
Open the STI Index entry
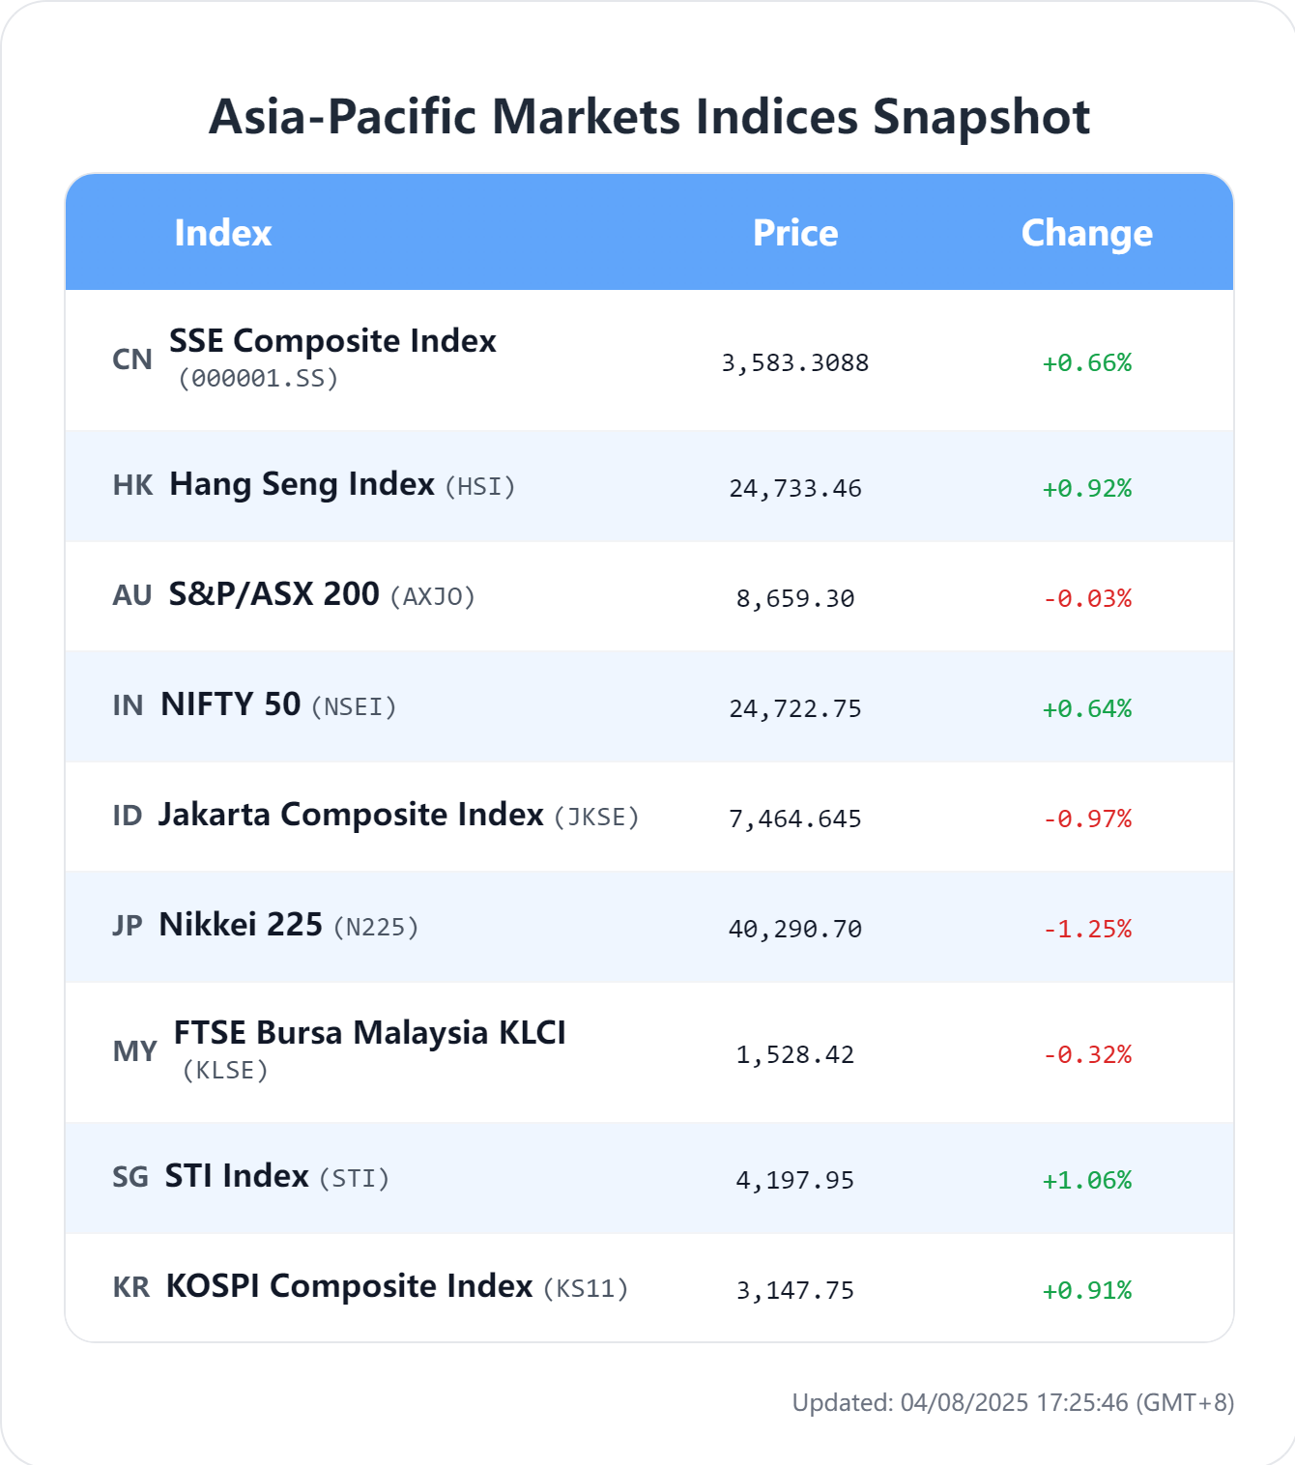tap(237, 1175)
